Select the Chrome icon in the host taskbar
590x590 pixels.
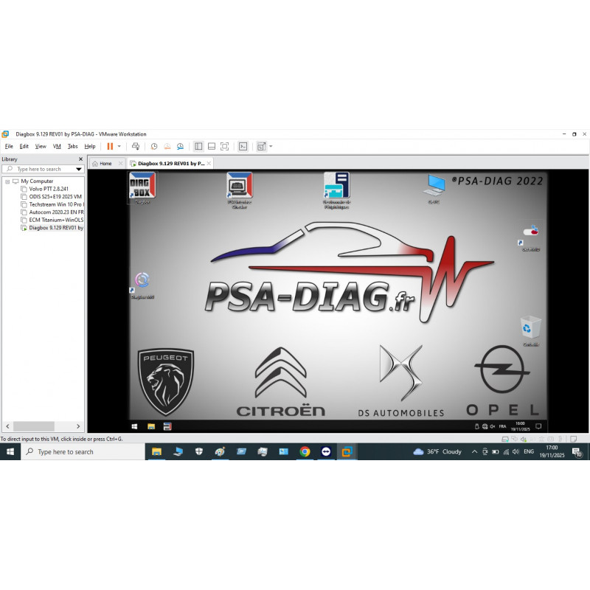[304, 451]
